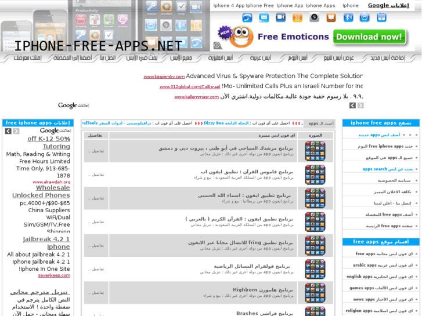Viewport: 422px width, 316px height.
Task: Click the Iphone Free link at top
Action: pos(259,5)
